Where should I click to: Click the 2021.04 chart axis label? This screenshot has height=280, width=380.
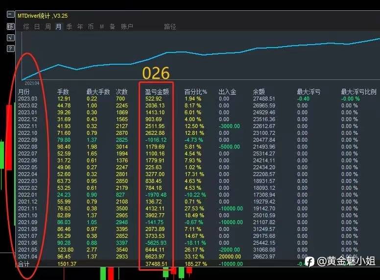click(32, 83)
